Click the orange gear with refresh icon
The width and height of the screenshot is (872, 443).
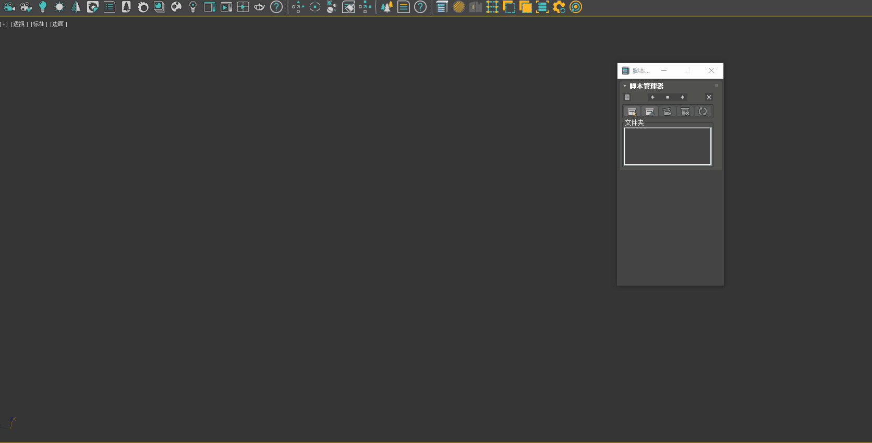(x=559, y=7)
